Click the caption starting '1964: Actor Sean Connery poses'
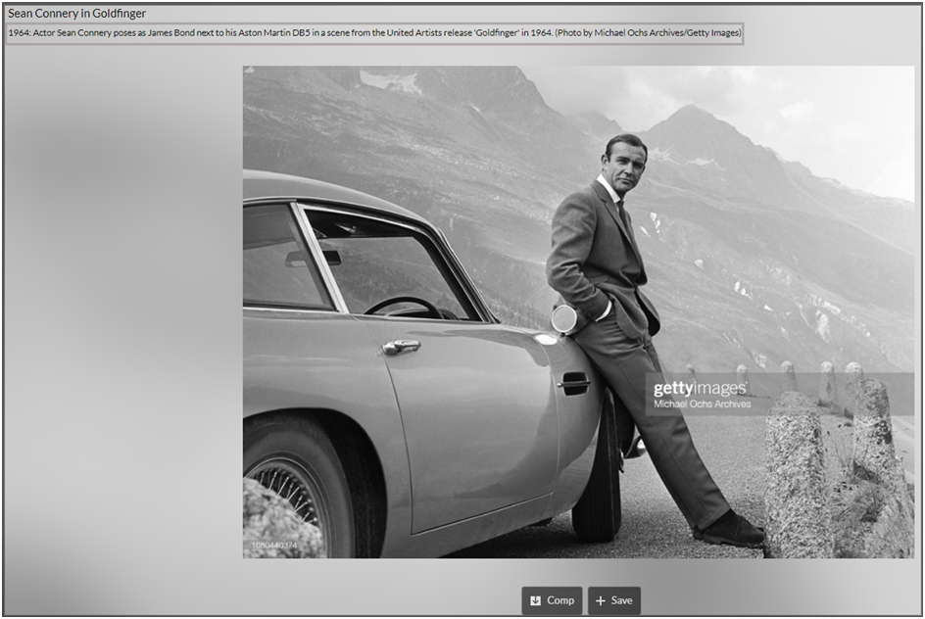925x619 pixels. click(374, 33)
